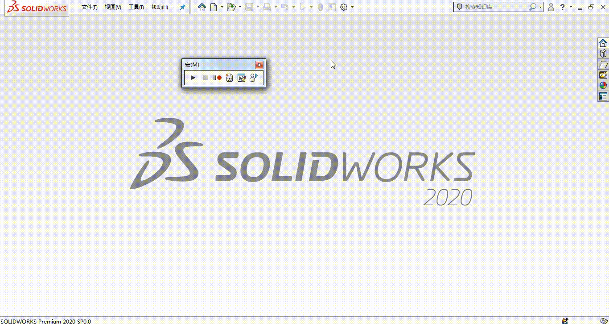Image resolution: width=609 pixels, height=324 pixels.
Task: Expand the Help question mark dropdown arrow
Action: tap(570, 7)
